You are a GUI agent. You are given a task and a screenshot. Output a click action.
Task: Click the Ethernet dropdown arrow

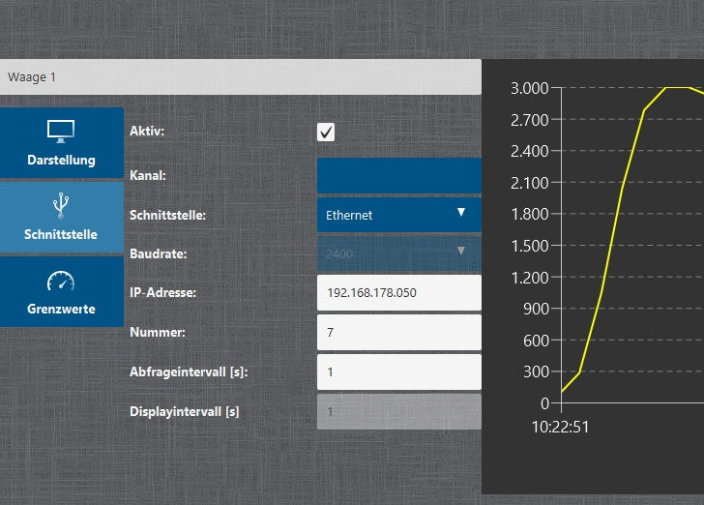461,212
